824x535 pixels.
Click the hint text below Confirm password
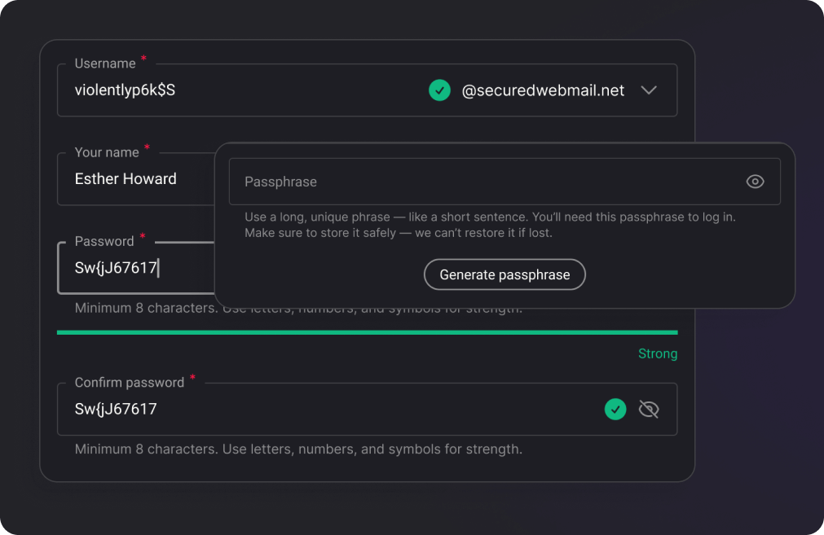298,449
